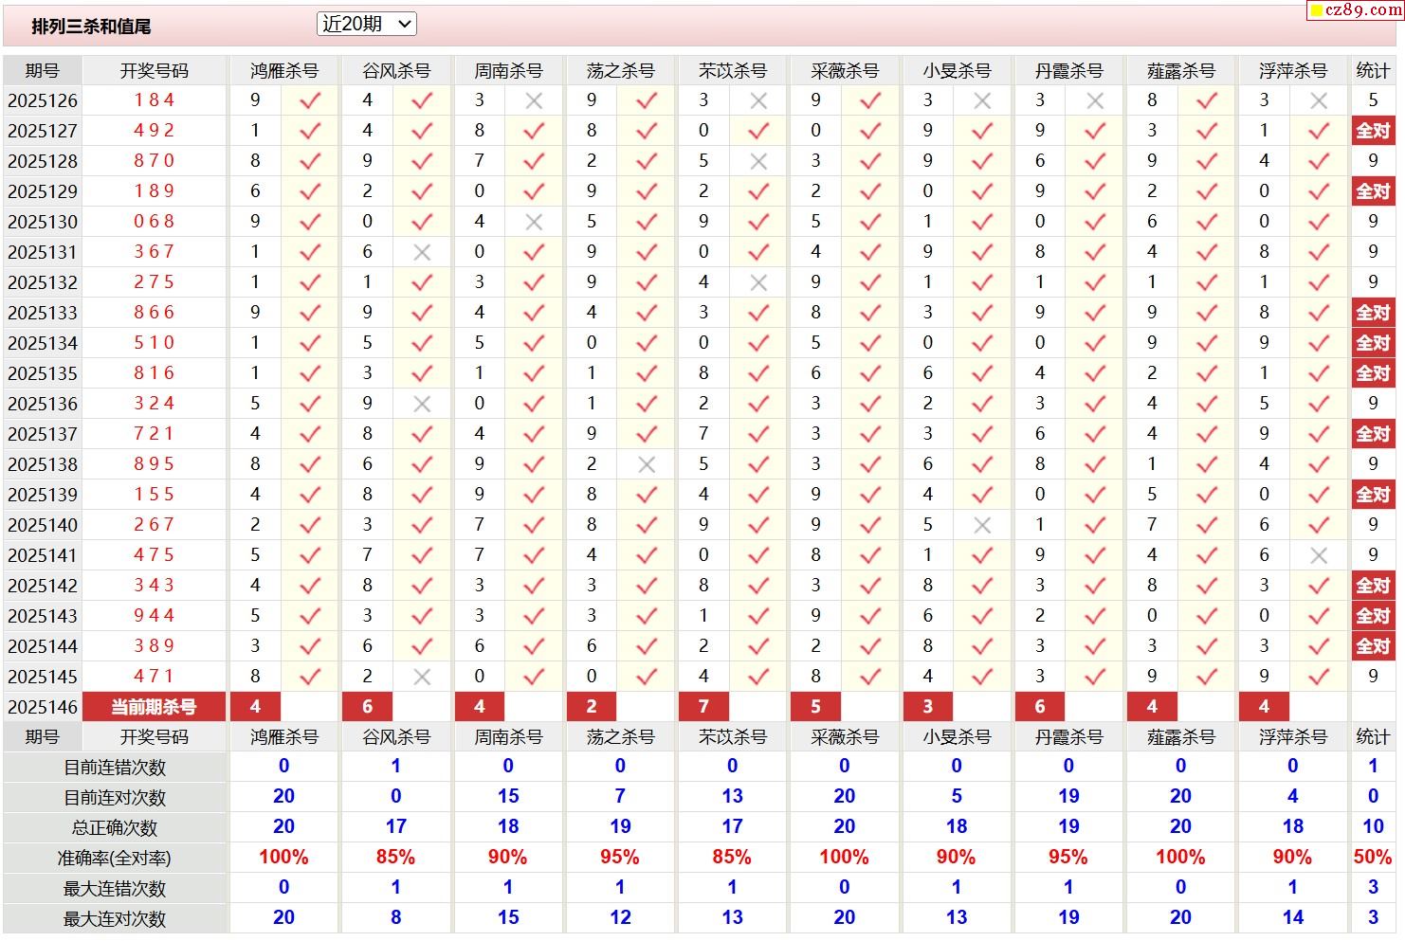Click the check mark for 荡之杀号 in row 2025135
The image size is (1405, 941).
647,373
